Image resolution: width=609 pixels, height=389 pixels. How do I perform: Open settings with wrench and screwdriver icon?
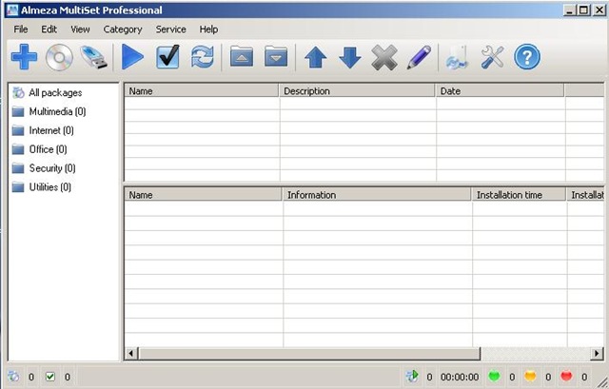(492, 57)
